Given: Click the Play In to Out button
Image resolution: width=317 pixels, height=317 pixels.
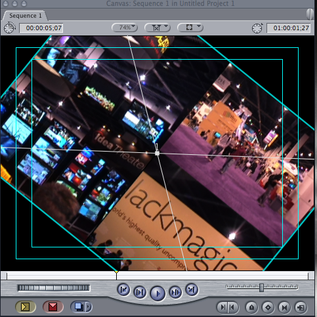Looking at the screenshot, I should [140, 293].
